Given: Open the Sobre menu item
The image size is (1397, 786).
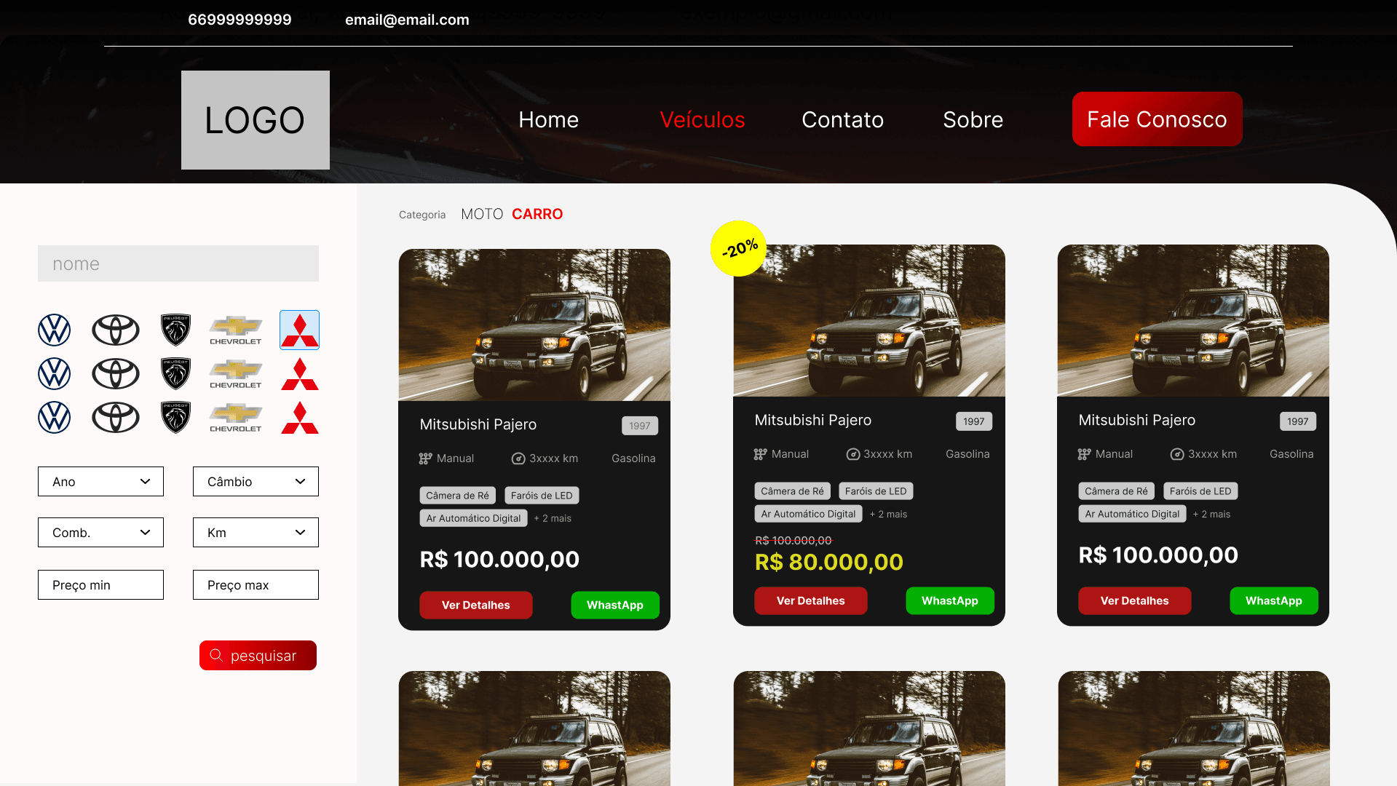Looking at the screenshot, I should click(x=973, y=119).
